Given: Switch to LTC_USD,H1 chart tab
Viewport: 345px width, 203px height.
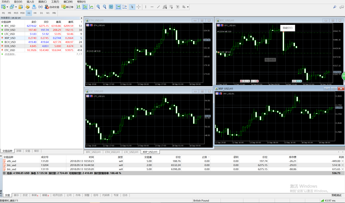Looking at the screenshot, I should click(131, 152).
